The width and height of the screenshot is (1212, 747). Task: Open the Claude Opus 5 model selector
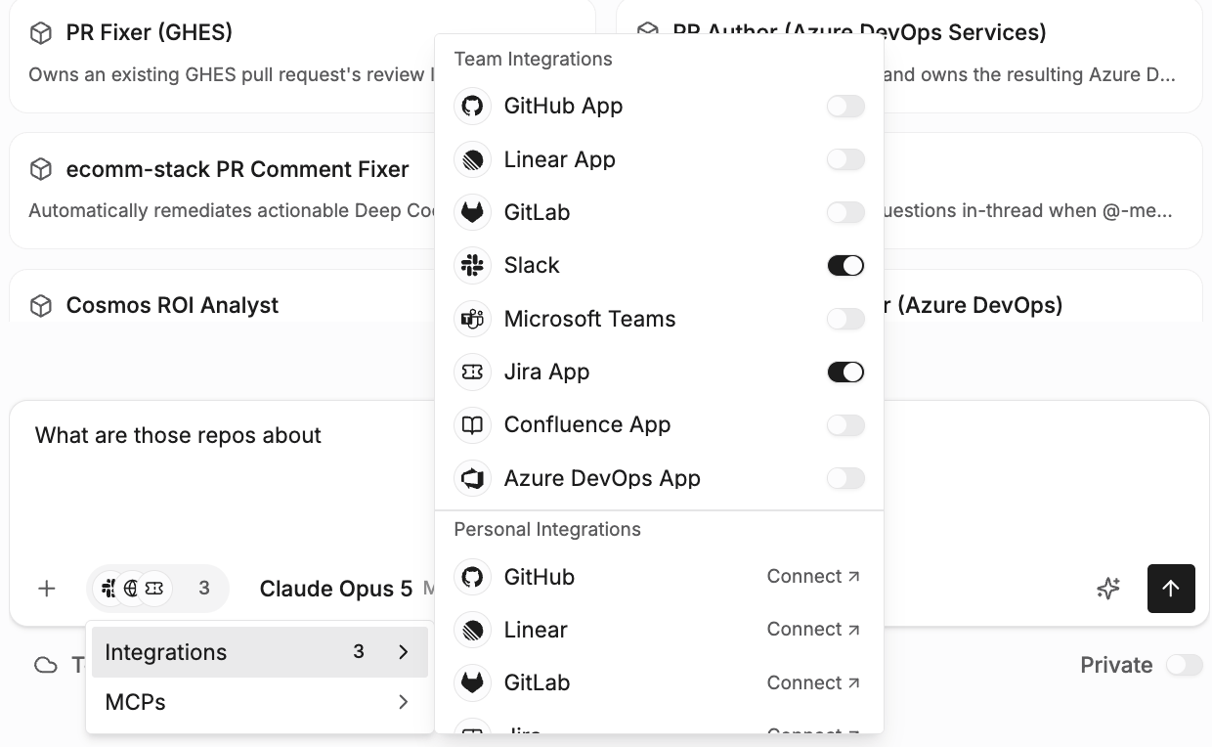pos(336,589)
